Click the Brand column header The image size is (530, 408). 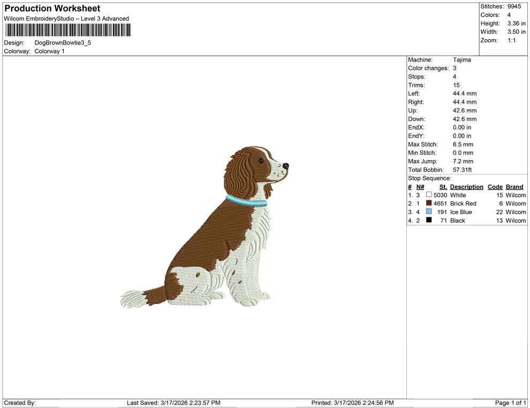pos(514,187)
